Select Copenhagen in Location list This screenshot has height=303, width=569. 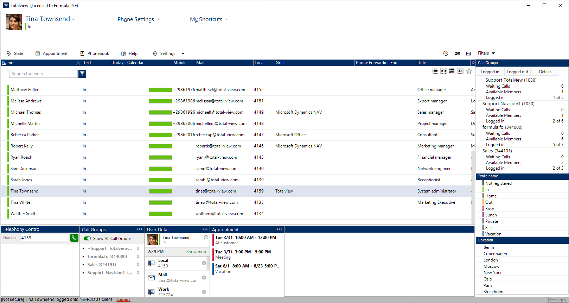coord(495,254)
